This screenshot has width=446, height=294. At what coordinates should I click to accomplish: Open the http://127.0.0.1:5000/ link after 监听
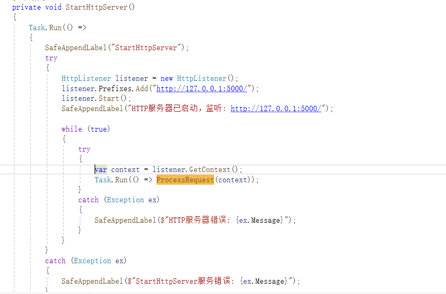(x=276, y=108)
